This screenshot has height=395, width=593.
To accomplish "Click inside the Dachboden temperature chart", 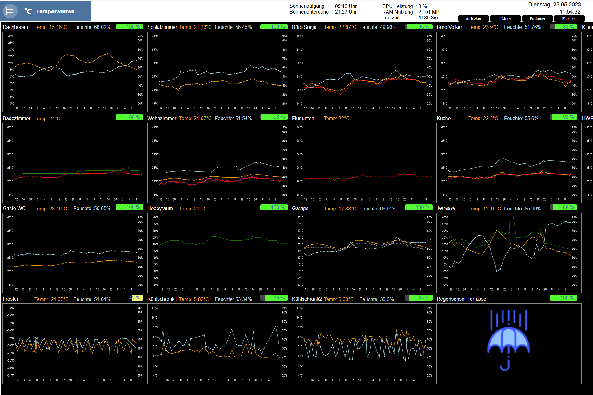I will [75, 72].
